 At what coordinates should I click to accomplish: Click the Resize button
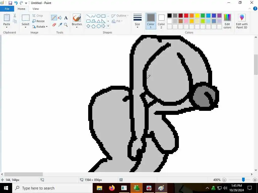39,21
